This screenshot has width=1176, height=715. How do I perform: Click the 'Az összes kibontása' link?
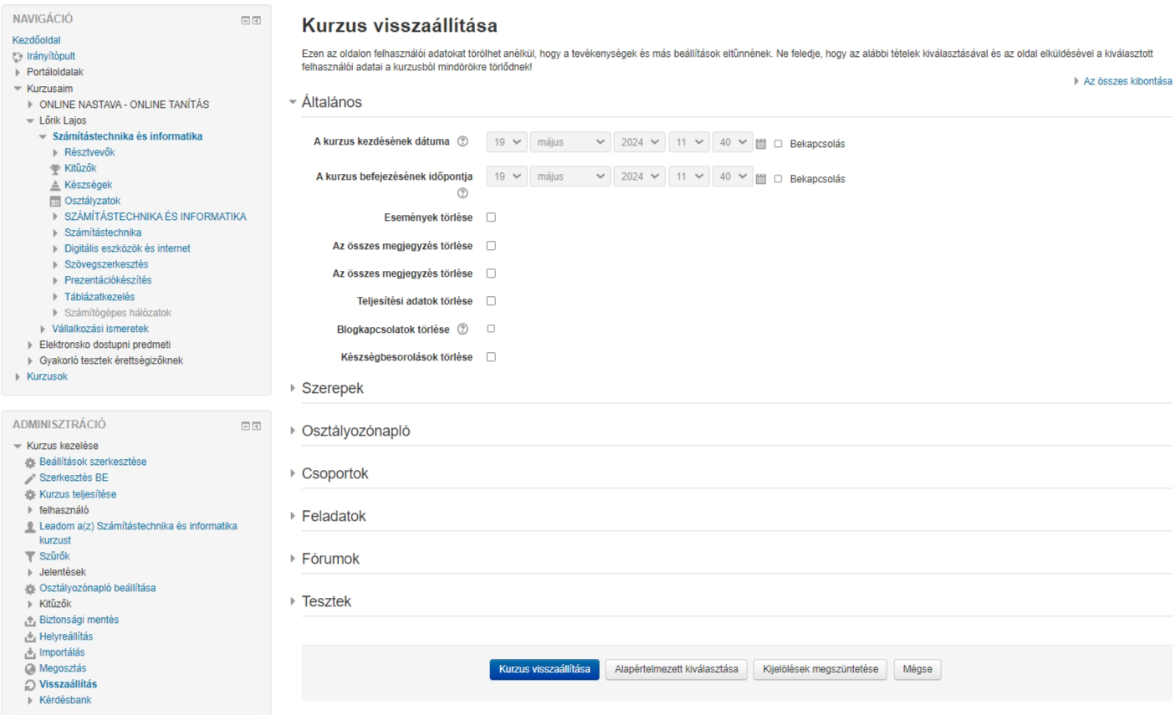coord(1127,81)
